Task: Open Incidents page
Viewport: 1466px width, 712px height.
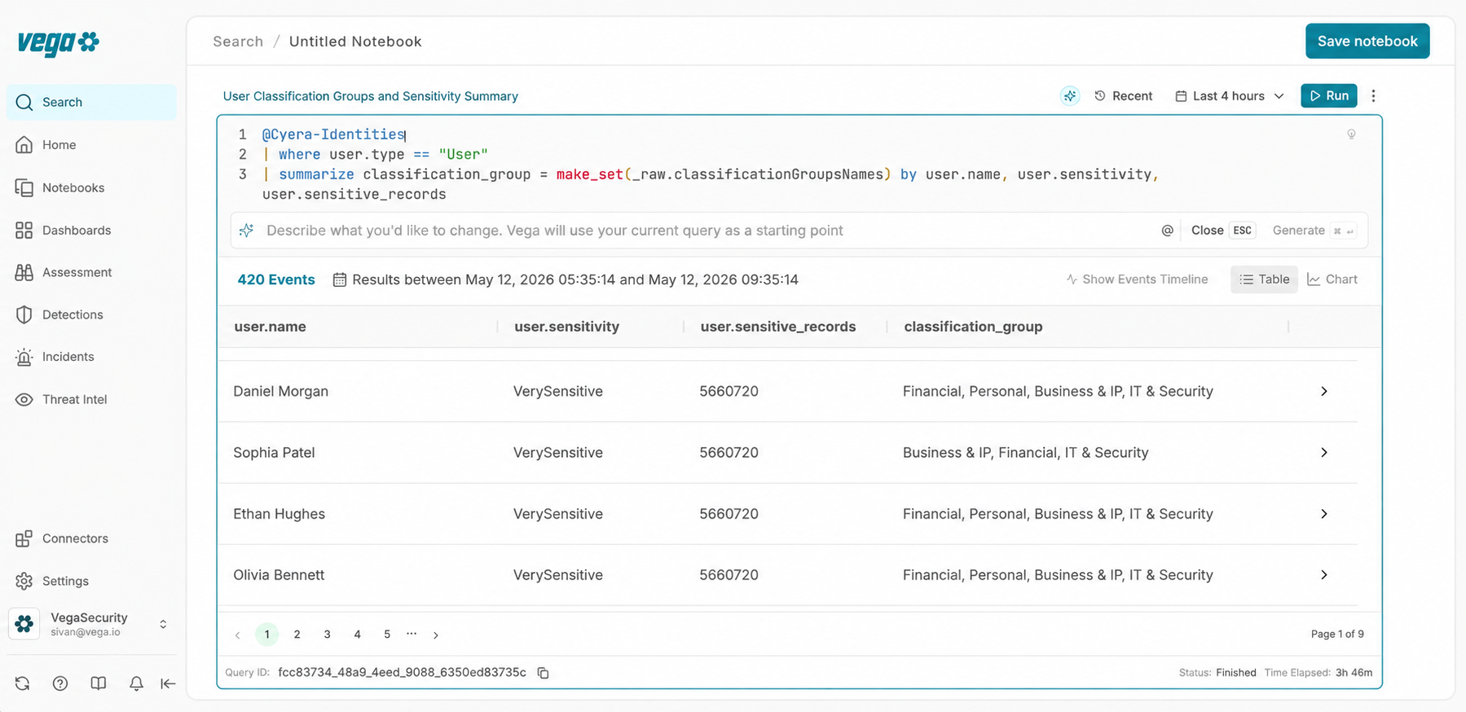Action: click(91, 357)
